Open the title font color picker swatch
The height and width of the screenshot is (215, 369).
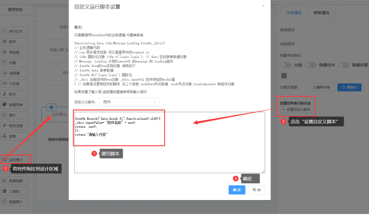(284, 76)
